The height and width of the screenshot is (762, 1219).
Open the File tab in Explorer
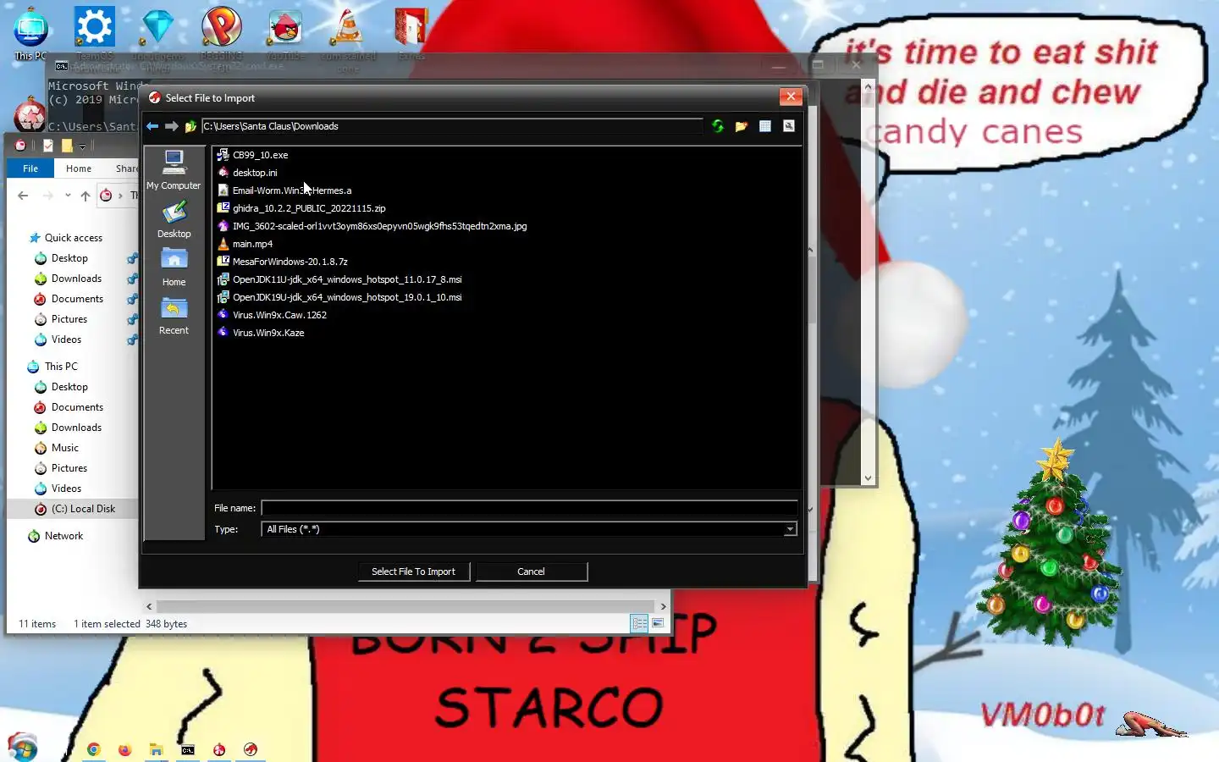coord(30,168)
